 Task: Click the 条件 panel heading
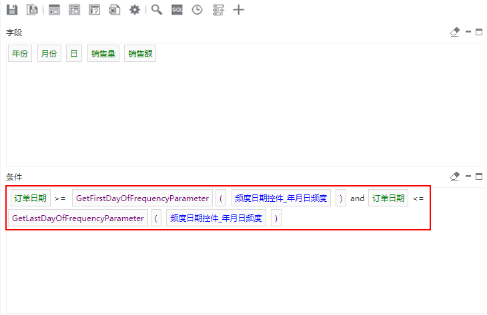click(x=14, y=177)
